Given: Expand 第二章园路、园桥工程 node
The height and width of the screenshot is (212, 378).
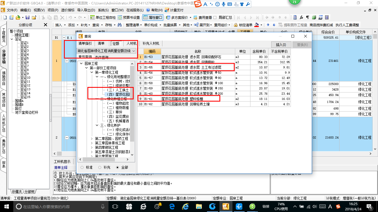Looking at the screenshot, I should pyautogui.click(x=92, y=139).
